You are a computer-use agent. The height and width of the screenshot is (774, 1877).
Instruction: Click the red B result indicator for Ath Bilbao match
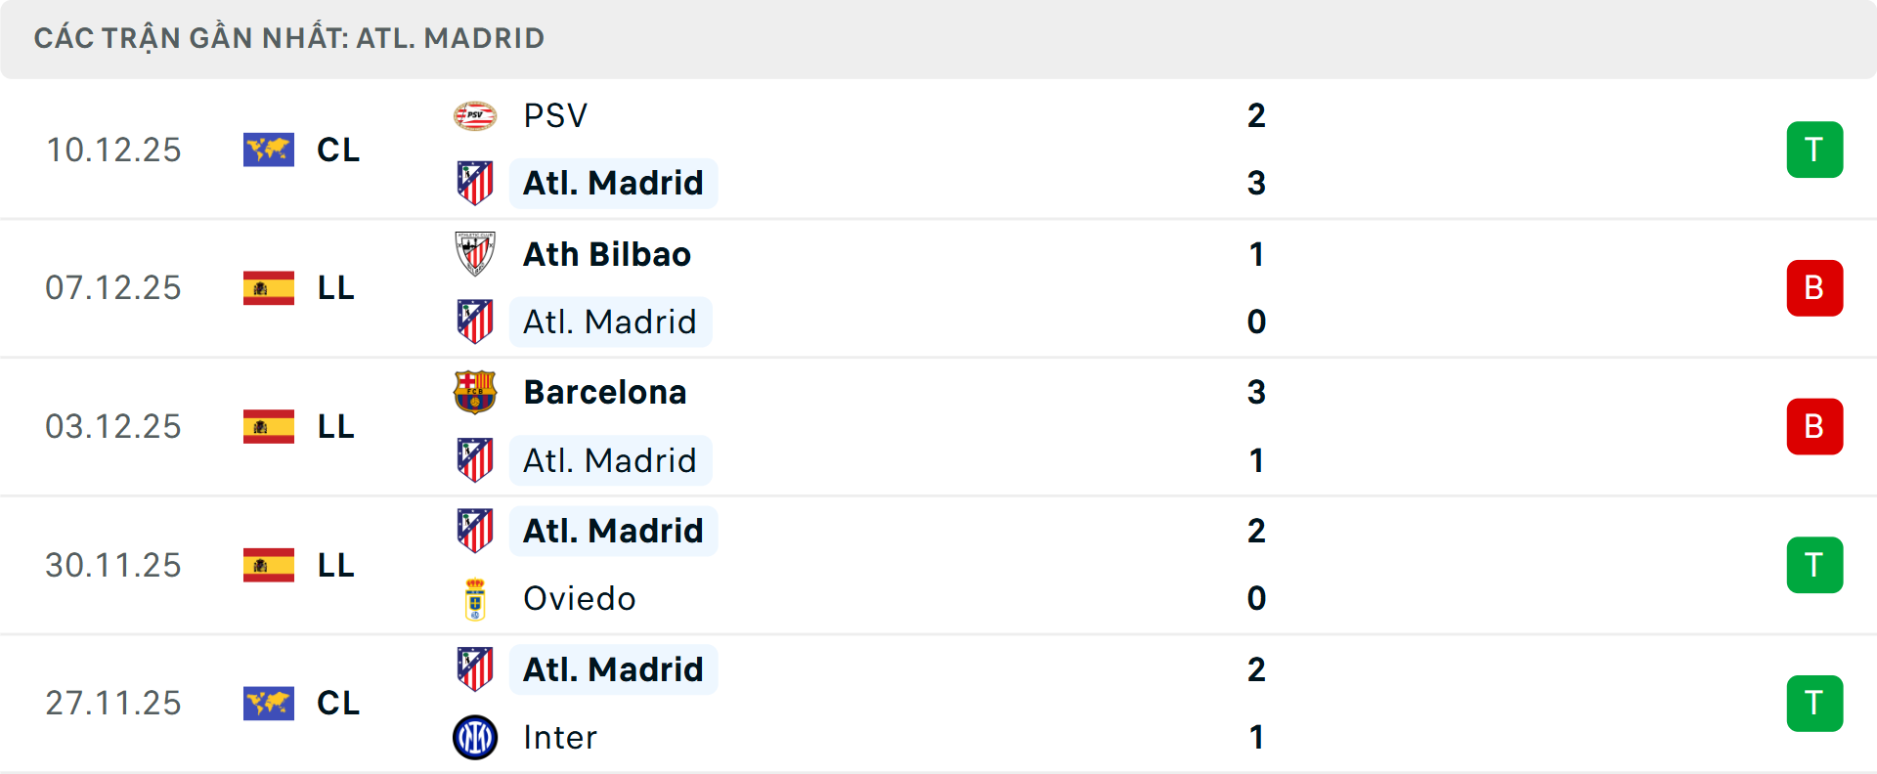[1814, 287]
